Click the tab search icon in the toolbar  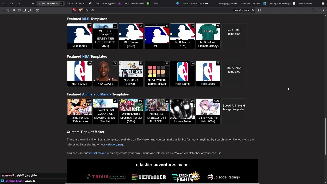pyautogui.click(x=37, y=10)
